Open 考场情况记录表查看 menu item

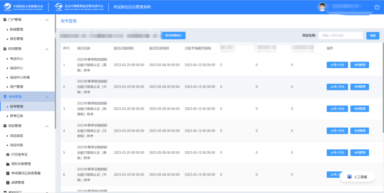pos(26,173)
